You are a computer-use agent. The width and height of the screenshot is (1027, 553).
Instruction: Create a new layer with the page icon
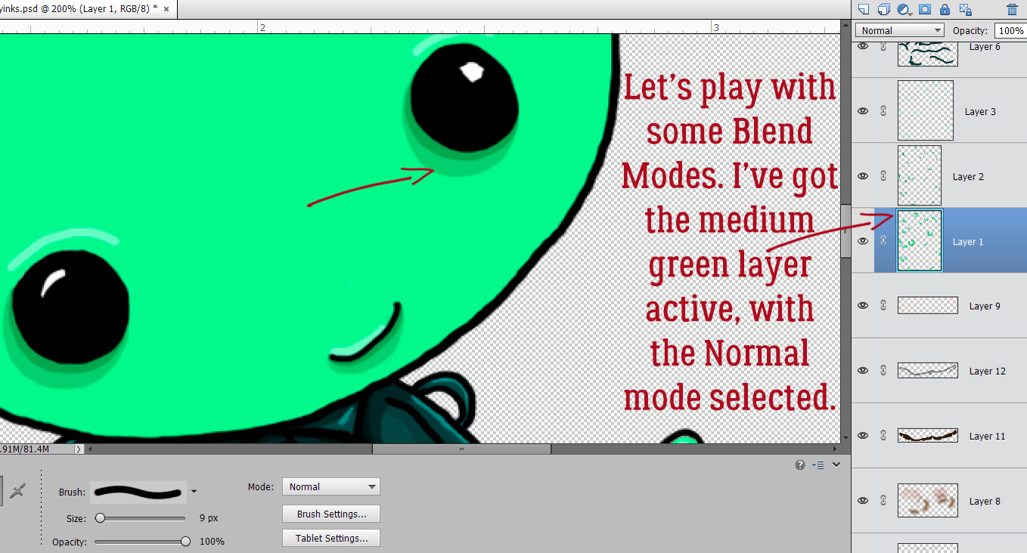pyautogui.click(x=864, y=9)
